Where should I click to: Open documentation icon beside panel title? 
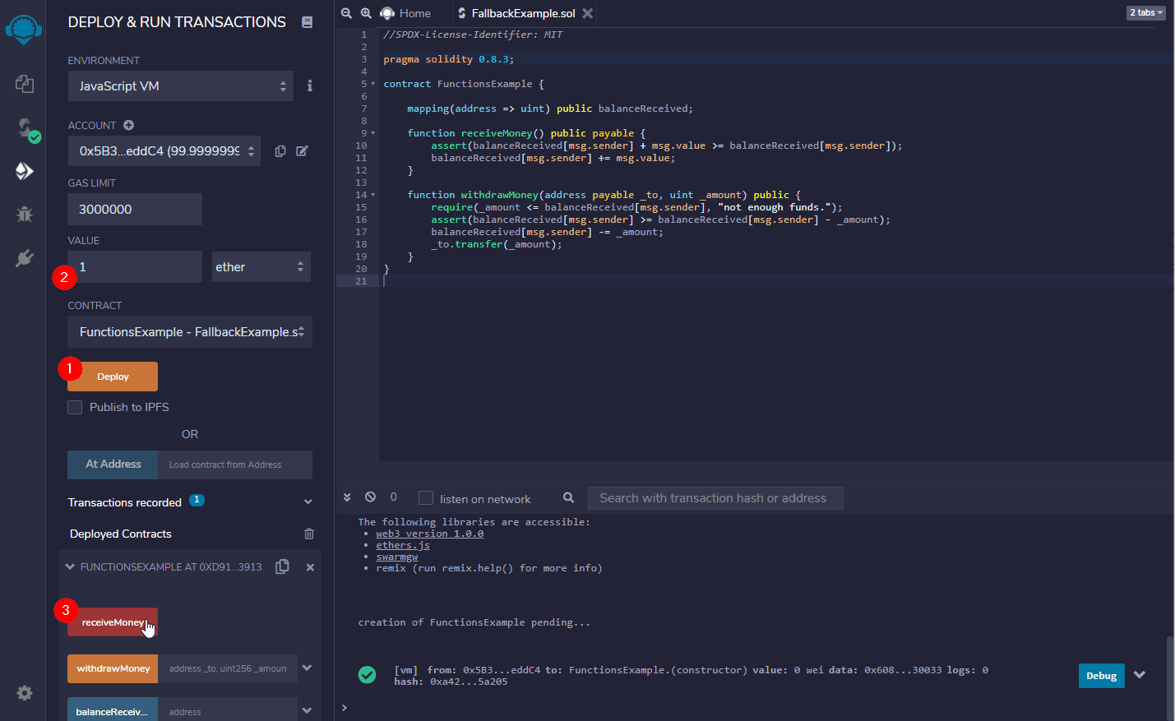[x=307, y=22]
